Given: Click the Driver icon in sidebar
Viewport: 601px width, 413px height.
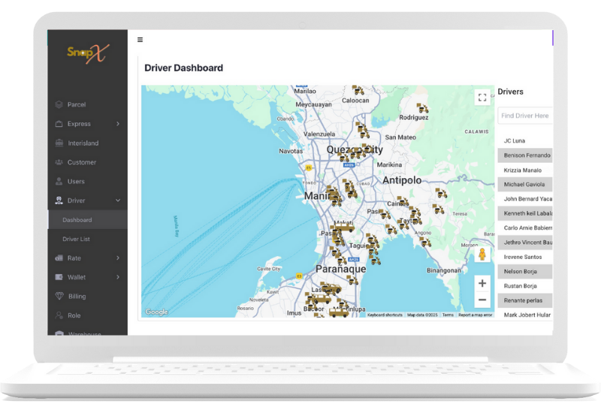Looking at the screenshot, I should click(x=59, y=200).
